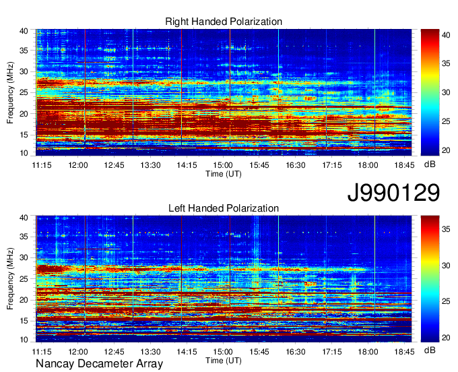Click the top plot's 'Frequency (MHz)' axis label

point(10,92)
